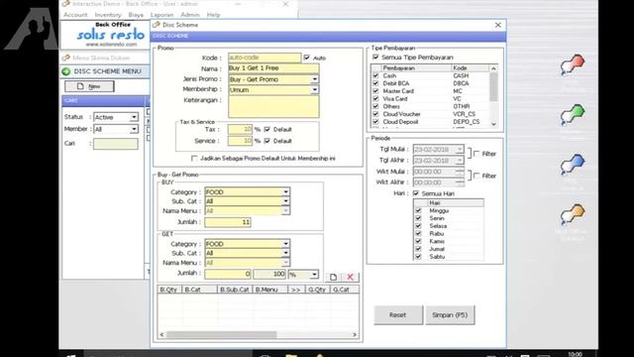
Task: Click the payment list vertical scrollbar
Action: point(493,96)
